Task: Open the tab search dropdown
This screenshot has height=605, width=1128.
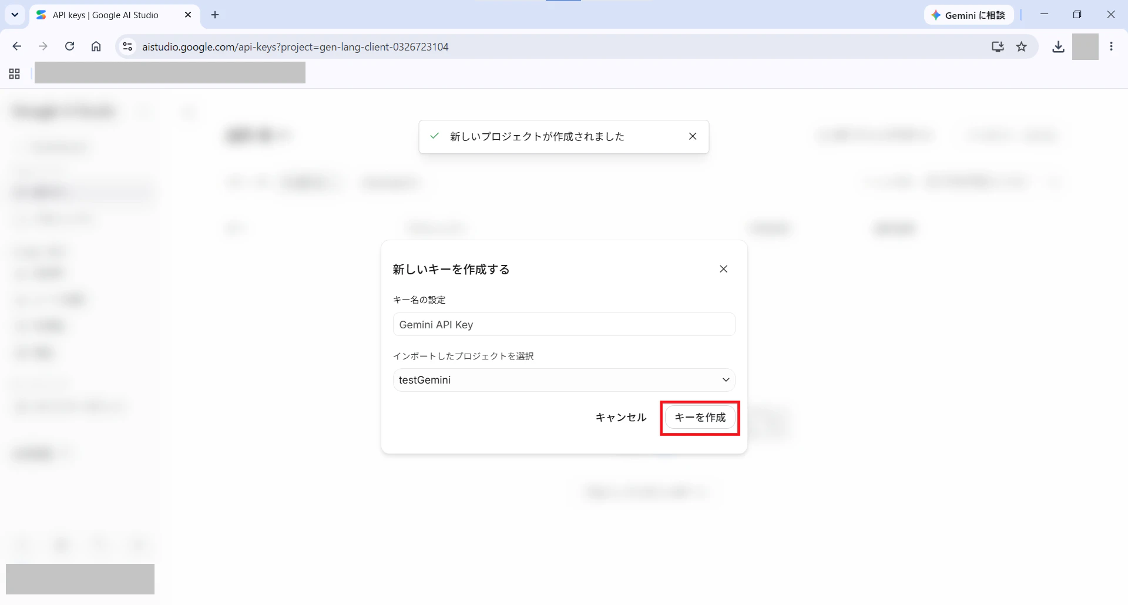Action: [x=15, y=15]
